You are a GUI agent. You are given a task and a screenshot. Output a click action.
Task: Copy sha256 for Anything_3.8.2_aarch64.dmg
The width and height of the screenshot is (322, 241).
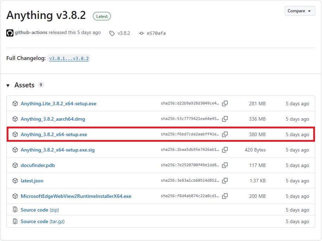click(x=225, y=119)
